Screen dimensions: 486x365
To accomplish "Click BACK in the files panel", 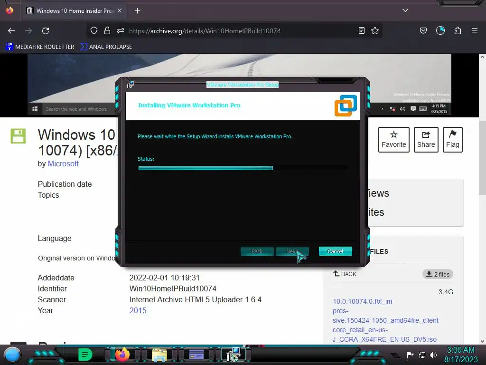I will click(345, 274).
